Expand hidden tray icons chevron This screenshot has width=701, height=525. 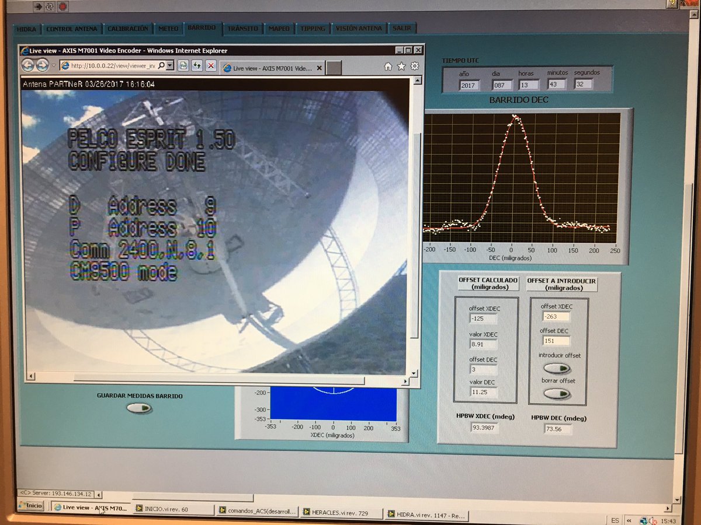pyautogui.click(x=629, y=520)
